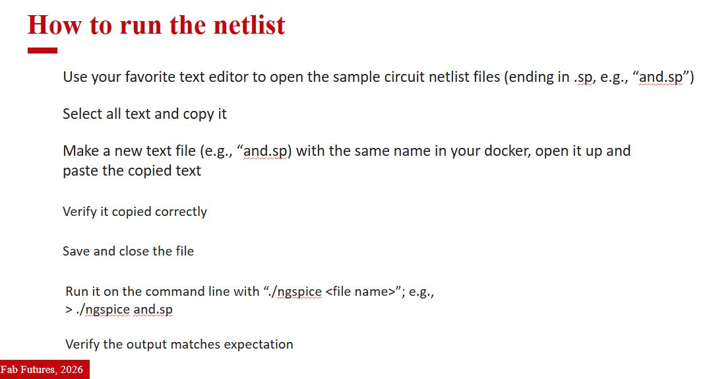The height and width of the screenshot is (379, 707).
Task: Click "Verify the output matches expectation" text
Action: 179,344
